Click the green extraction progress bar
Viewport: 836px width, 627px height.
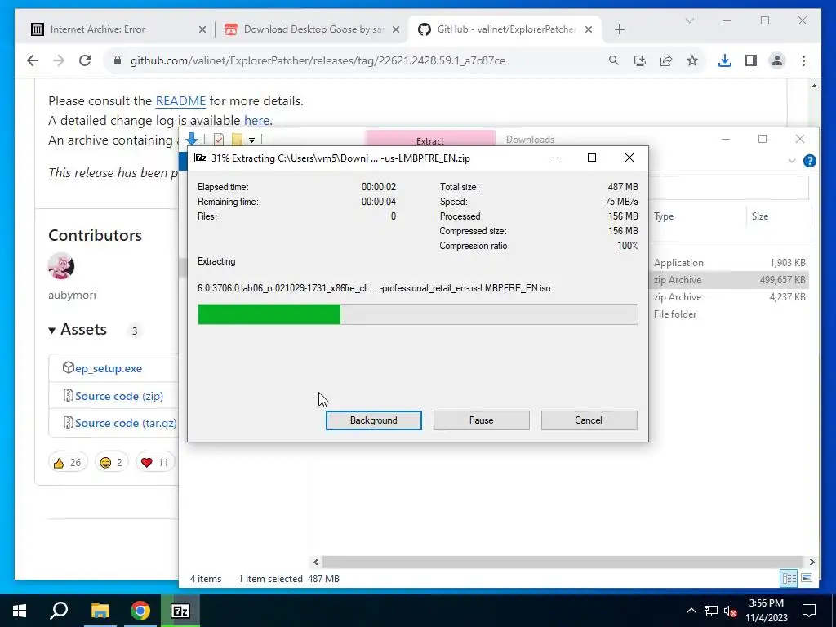(x=417, y=314)
